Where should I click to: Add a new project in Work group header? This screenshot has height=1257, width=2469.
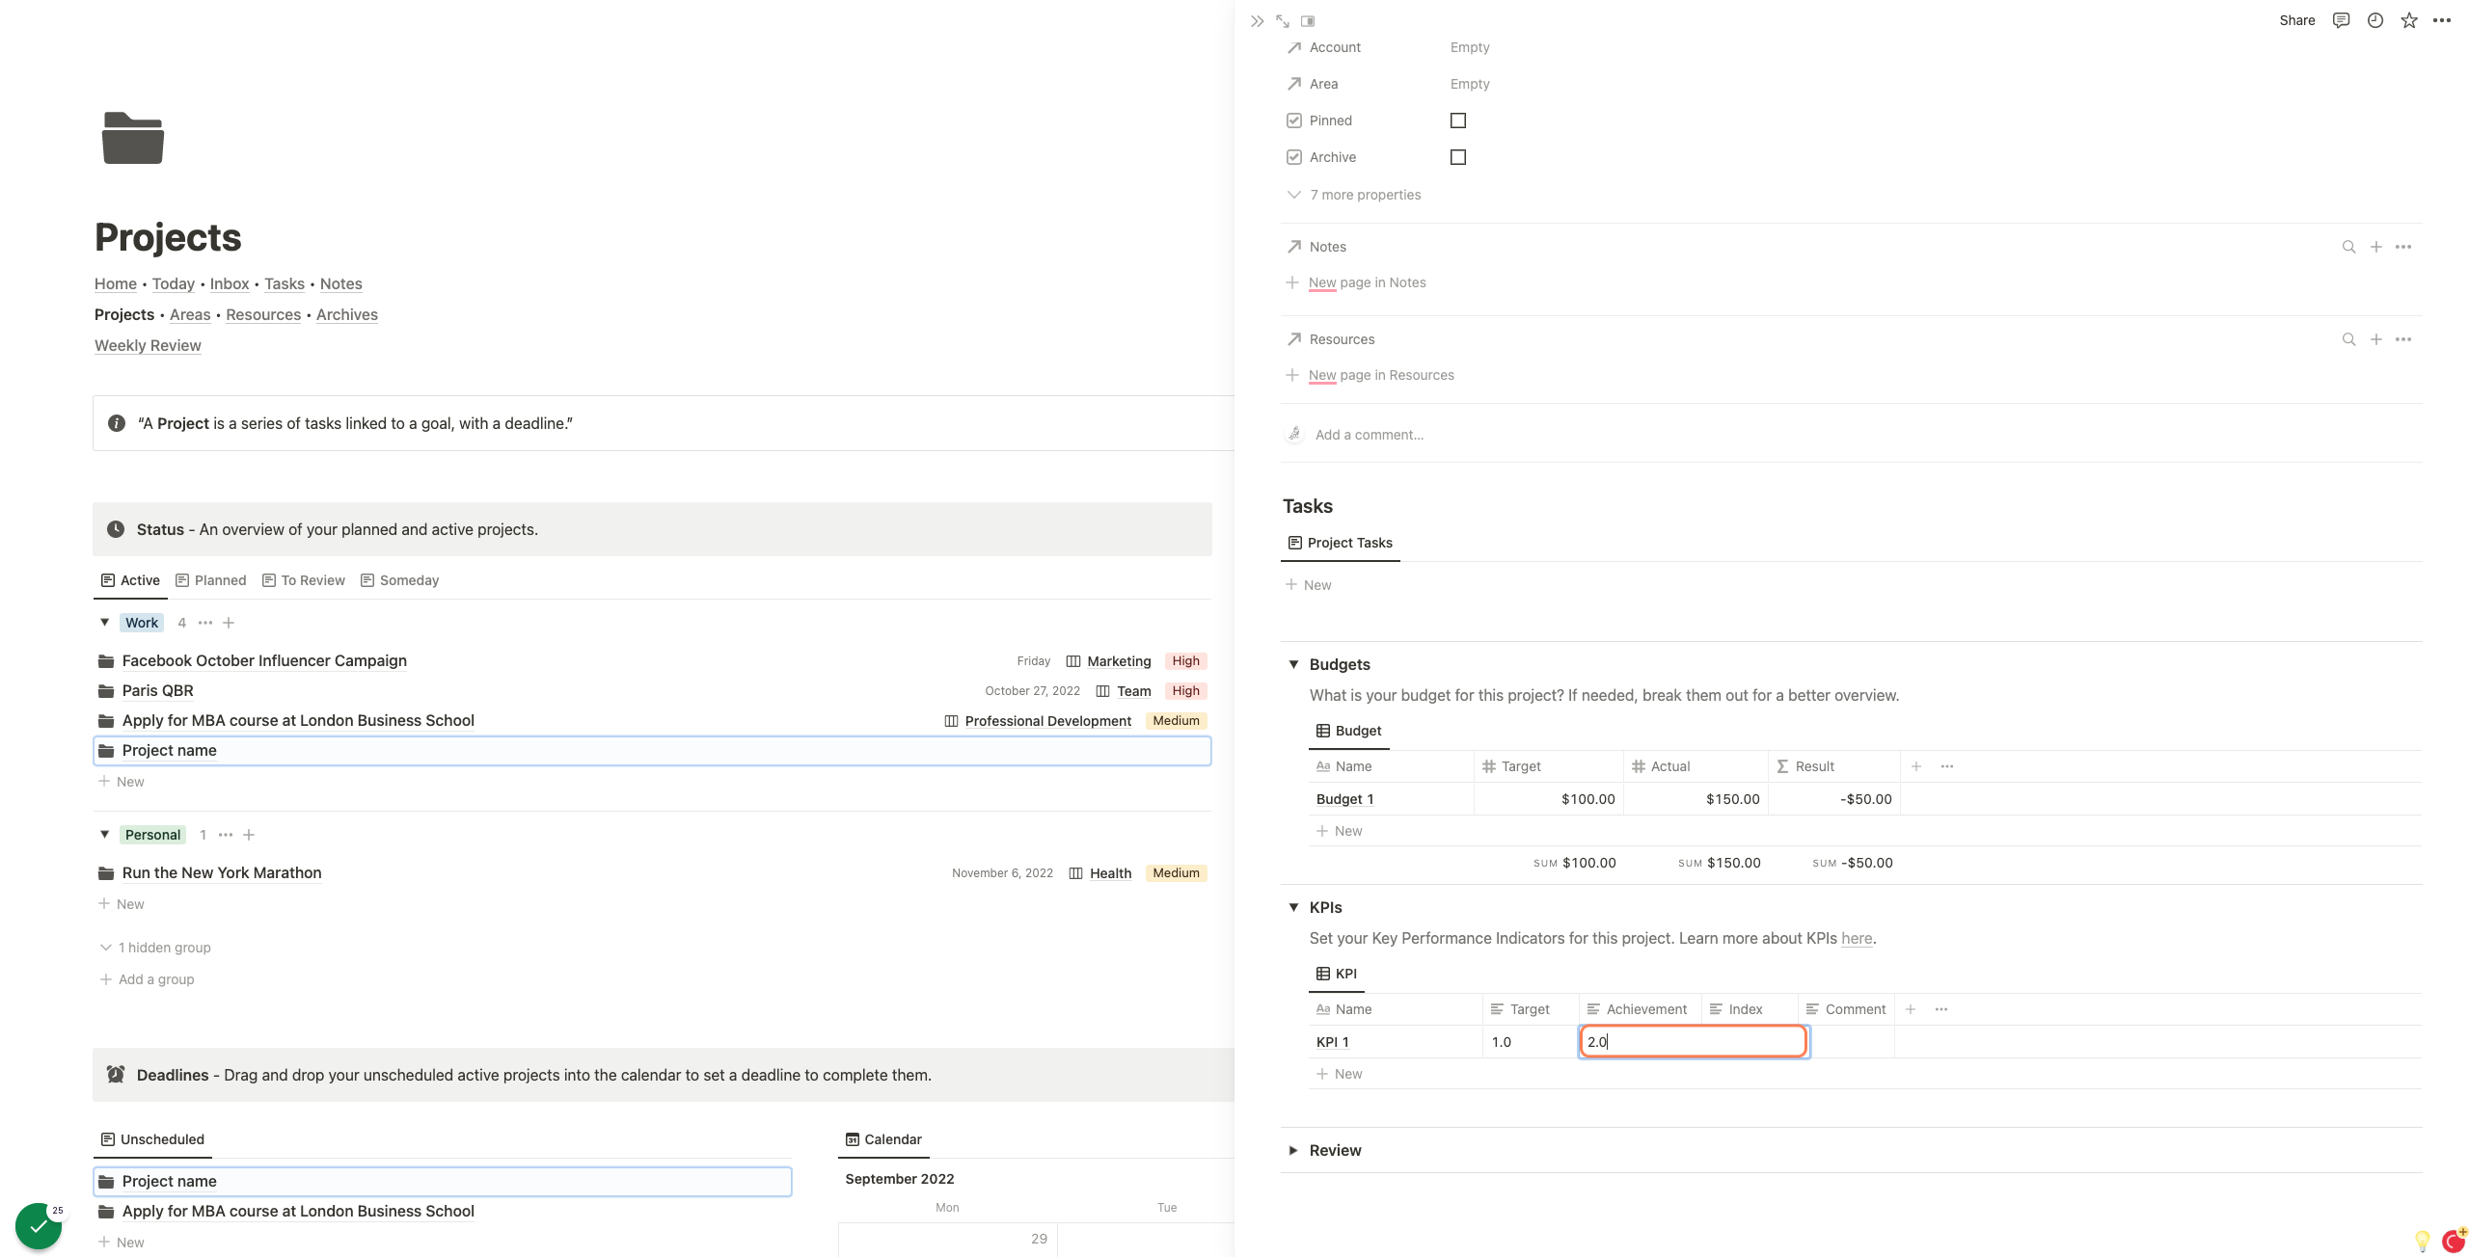[229, 623]
